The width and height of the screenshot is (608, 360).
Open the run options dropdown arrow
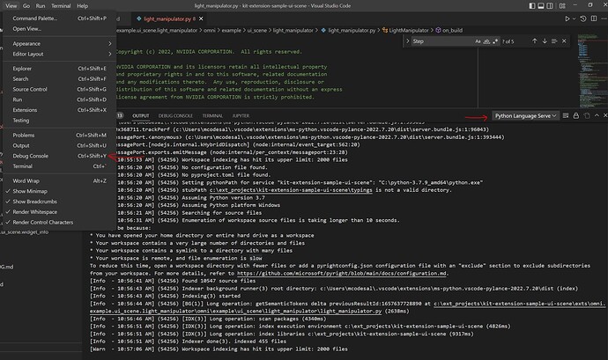[574, 18]
